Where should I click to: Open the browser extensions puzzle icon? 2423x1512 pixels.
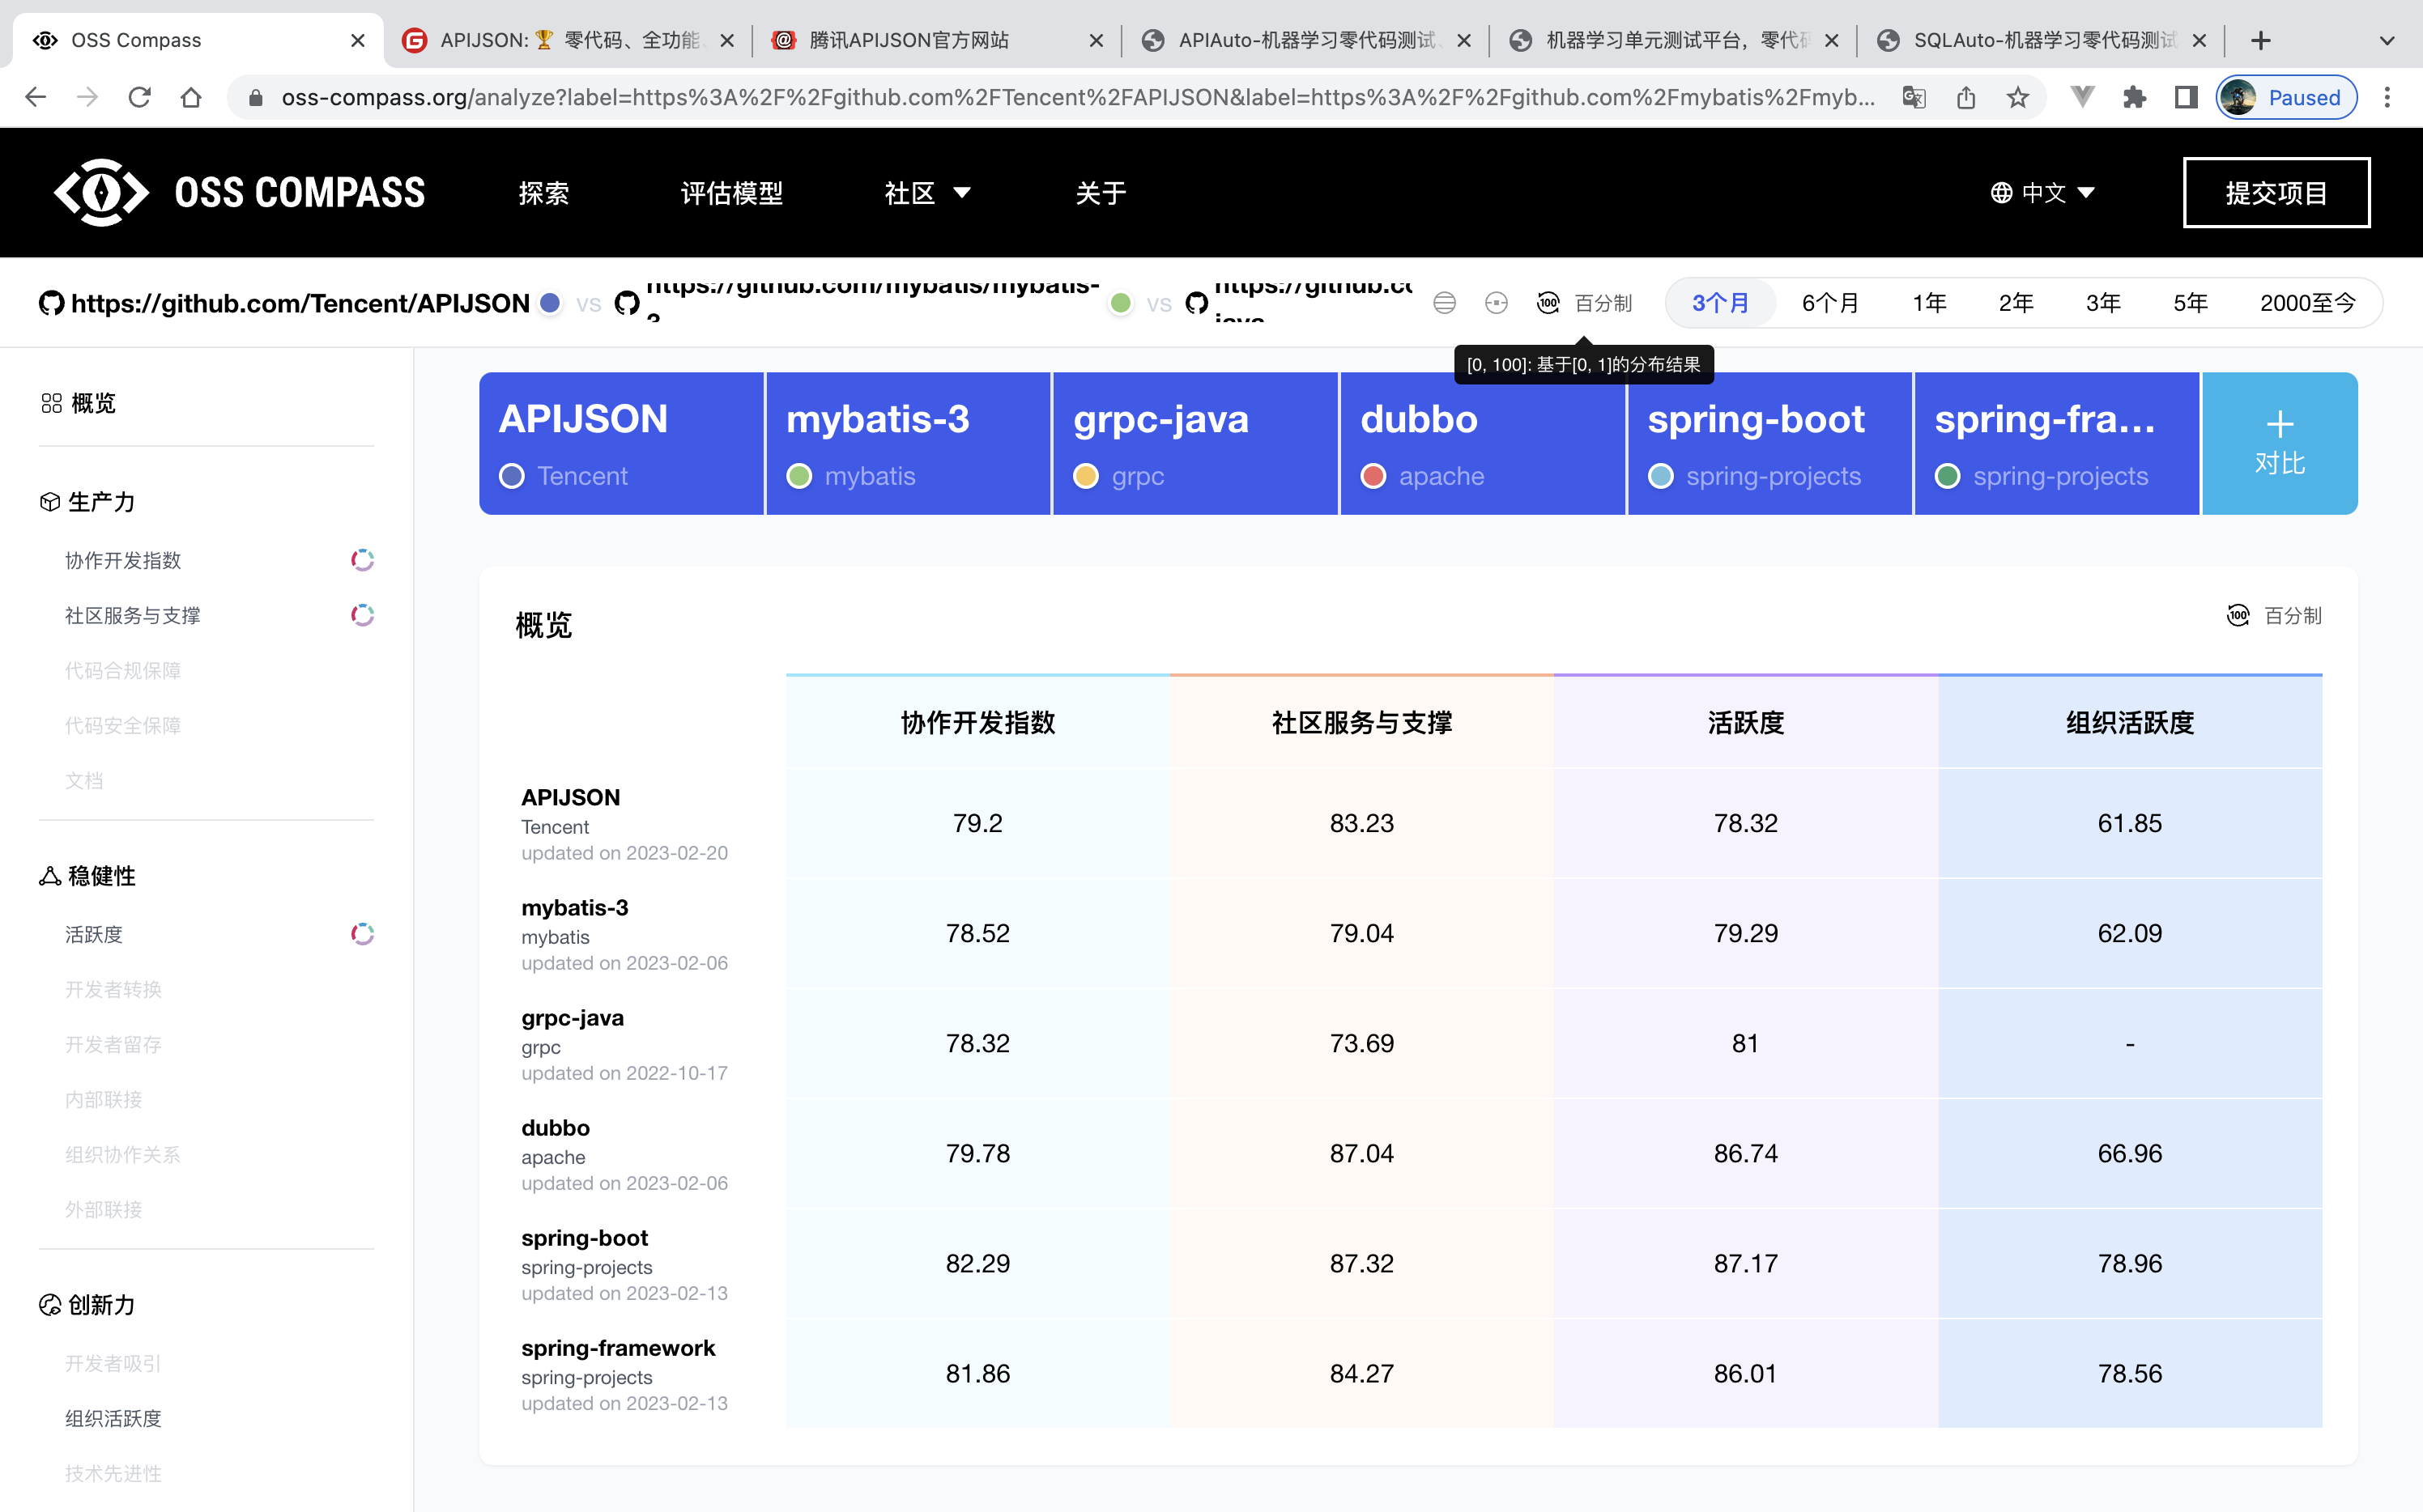point(2134,97)
